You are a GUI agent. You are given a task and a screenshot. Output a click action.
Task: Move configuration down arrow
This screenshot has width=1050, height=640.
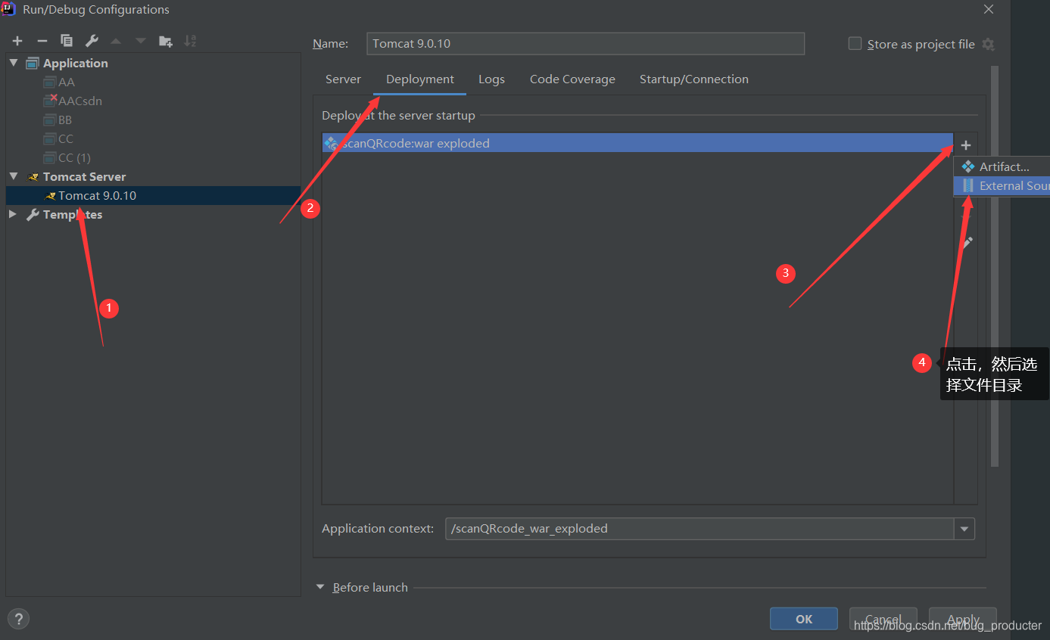coord(141,41)
